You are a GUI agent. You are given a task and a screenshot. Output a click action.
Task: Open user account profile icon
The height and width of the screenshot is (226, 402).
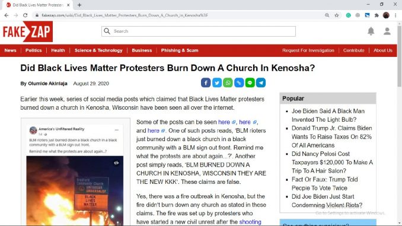tap(387, 31)
